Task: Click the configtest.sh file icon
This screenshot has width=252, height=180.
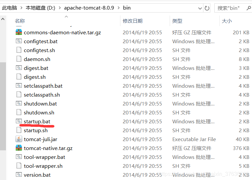Action: [19, 50]
